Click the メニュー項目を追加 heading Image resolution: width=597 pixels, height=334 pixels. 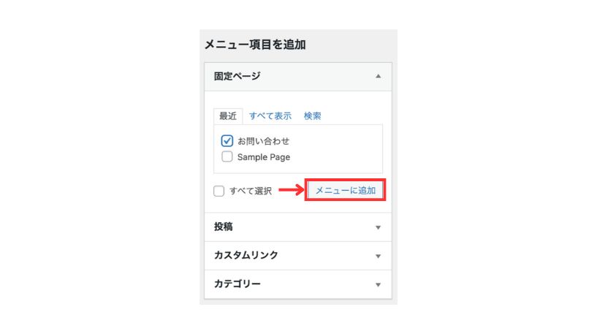tap(255, 45)
